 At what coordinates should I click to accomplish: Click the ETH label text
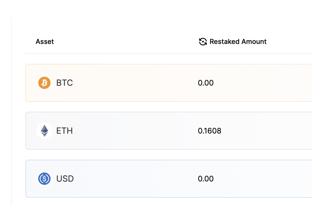pos(65,131)
